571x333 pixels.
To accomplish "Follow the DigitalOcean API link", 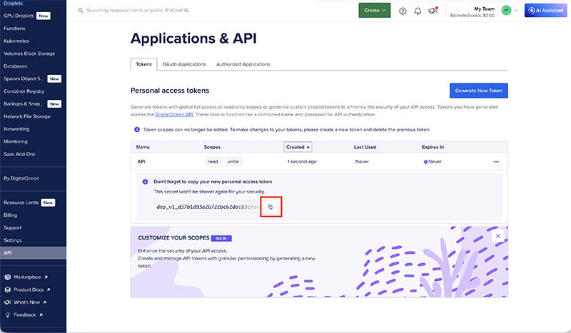I will [x=176, y=114].
